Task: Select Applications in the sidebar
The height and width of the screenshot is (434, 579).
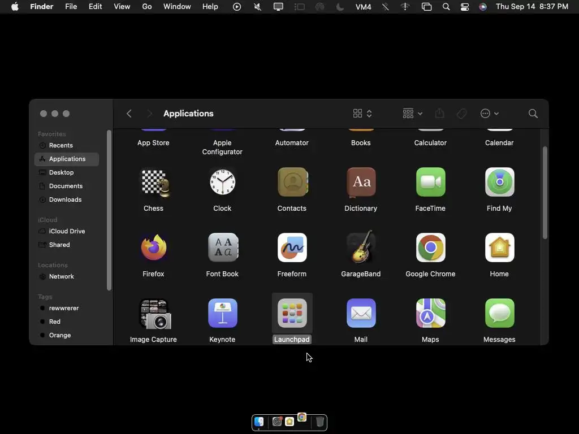Action: coord(67,159)
